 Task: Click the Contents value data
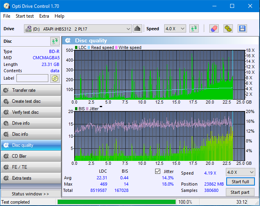pyautogui.click(x=55, y=71)
